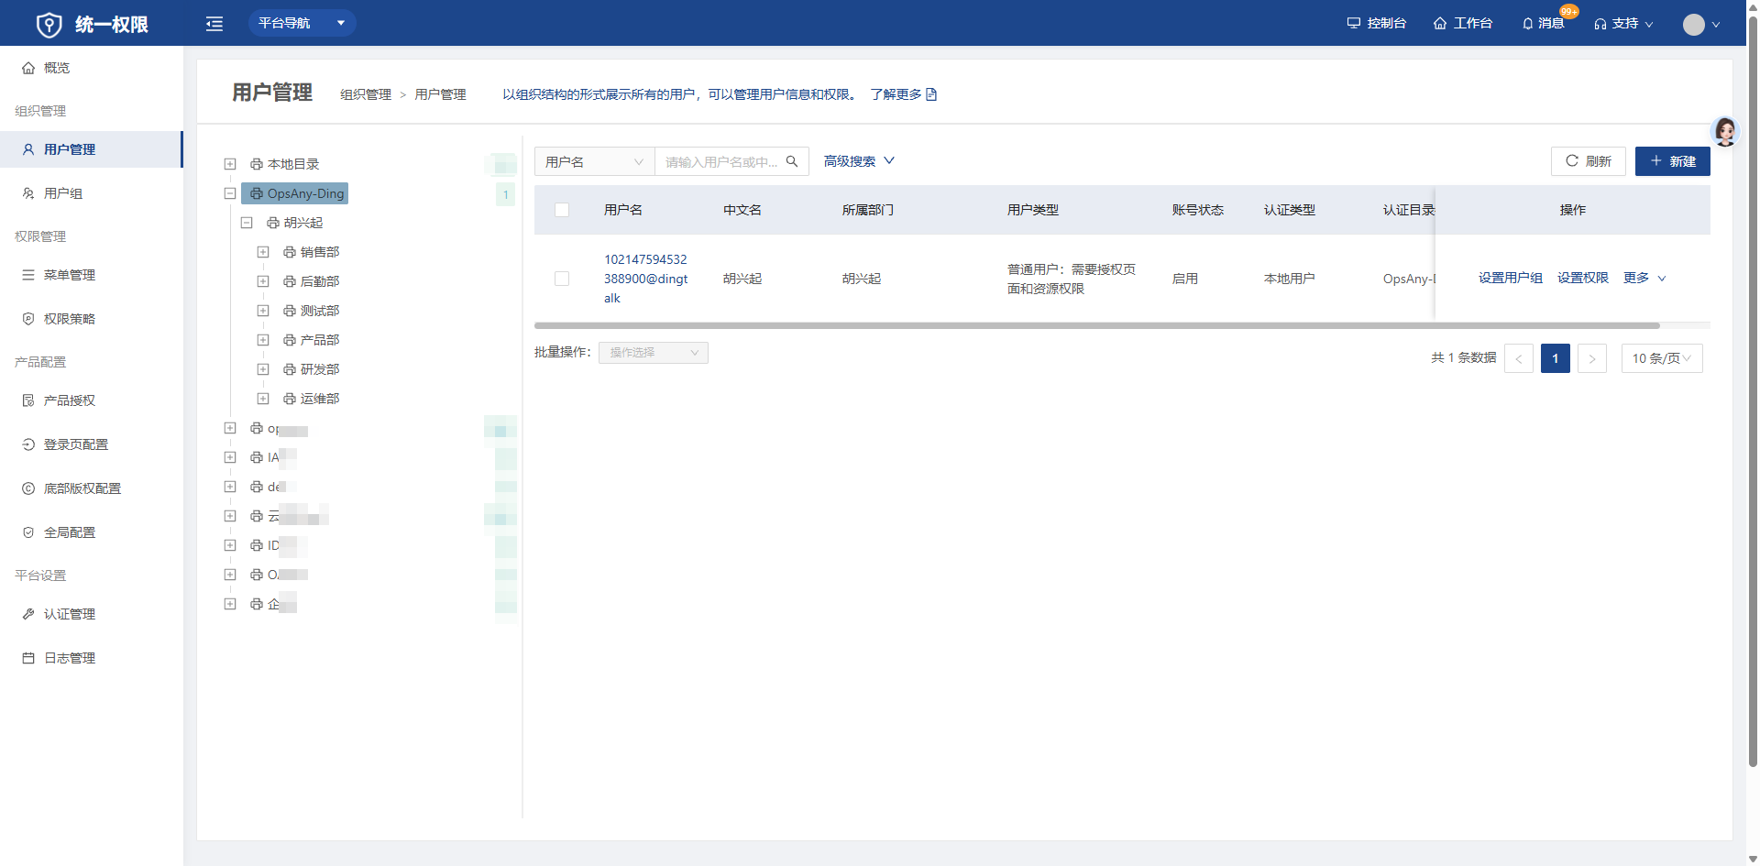Click the search magnifier icon
This screenshot has width=1760, height=866.
click(x=792, y=161)
